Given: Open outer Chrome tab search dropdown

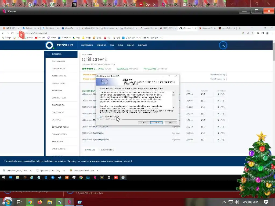Looking at the screenshot, I should (232, 4).
